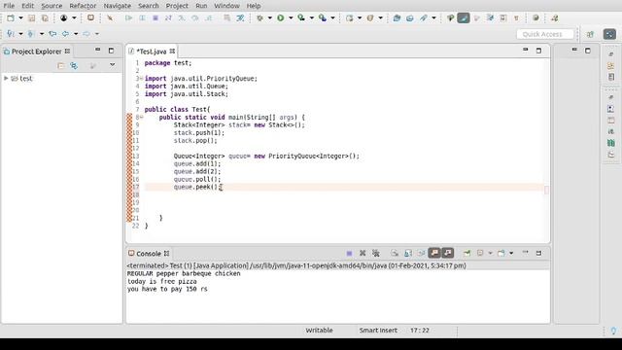Viewport: 622px width, 350px height.
Task: Open the New file dropdown arrow
Action: click(20, 17)
